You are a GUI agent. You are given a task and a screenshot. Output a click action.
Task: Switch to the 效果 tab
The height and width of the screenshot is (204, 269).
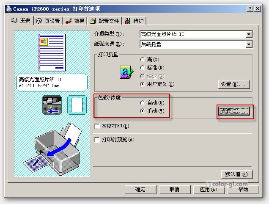coord(75,21)
